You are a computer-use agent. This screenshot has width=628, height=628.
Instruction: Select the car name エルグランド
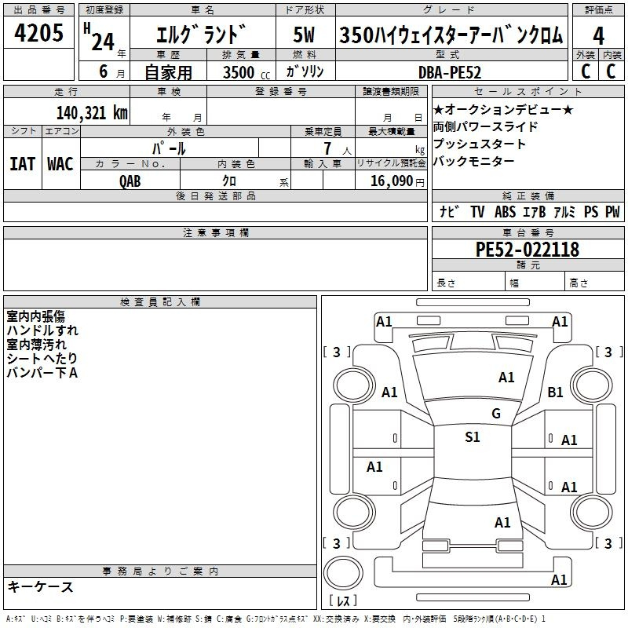202,35
